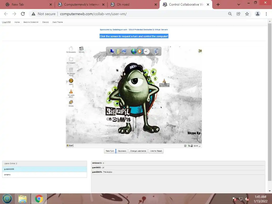Open File Explorer from taskbar
Viewport: 272px width, 204px height.
coord(23,199)
